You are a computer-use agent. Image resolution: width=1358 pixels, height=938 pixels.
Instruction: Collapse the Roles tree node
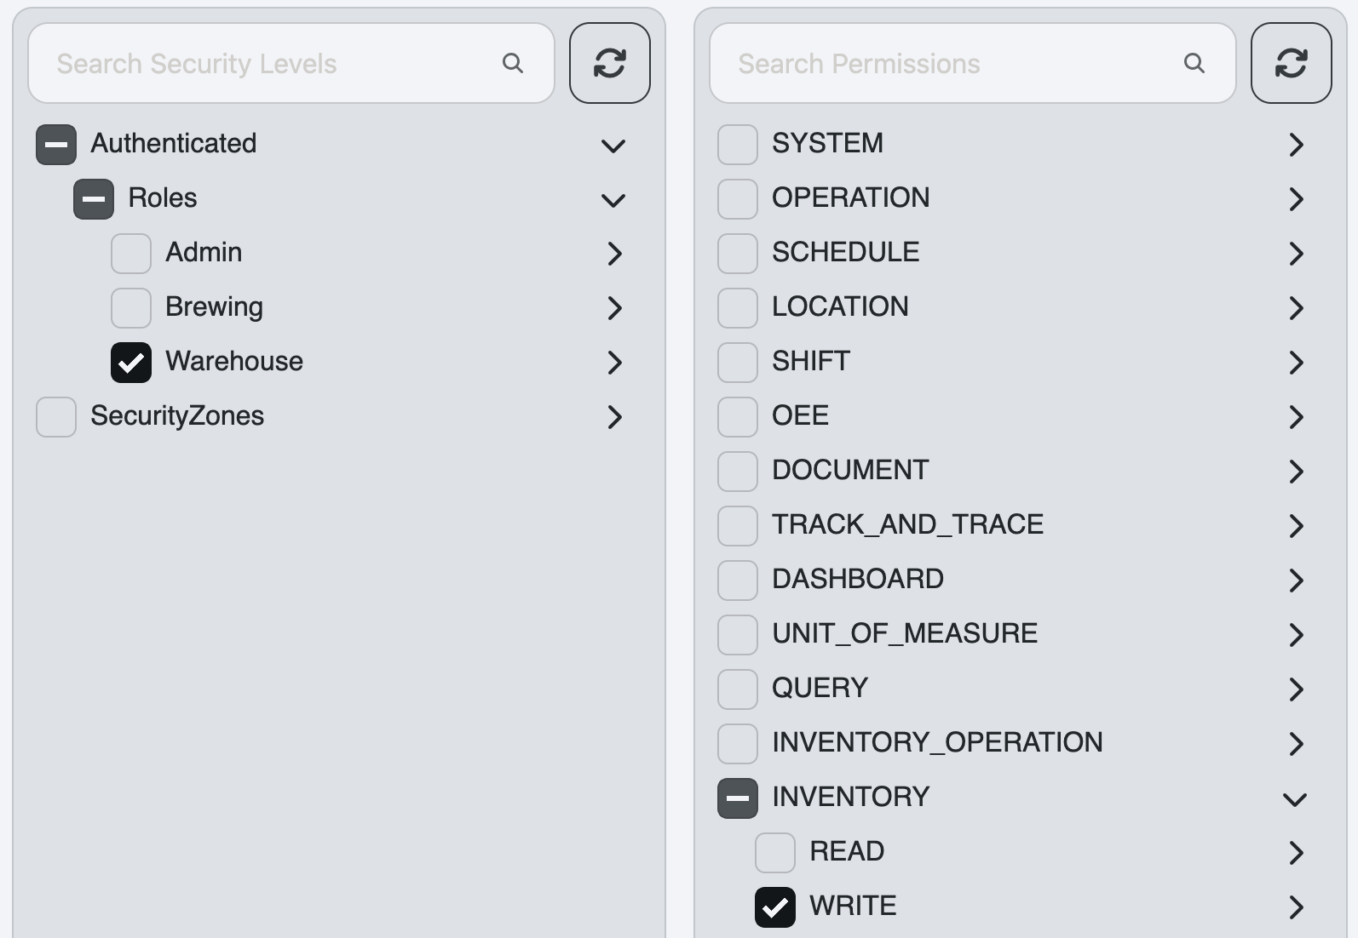click(x=613, y=200)
